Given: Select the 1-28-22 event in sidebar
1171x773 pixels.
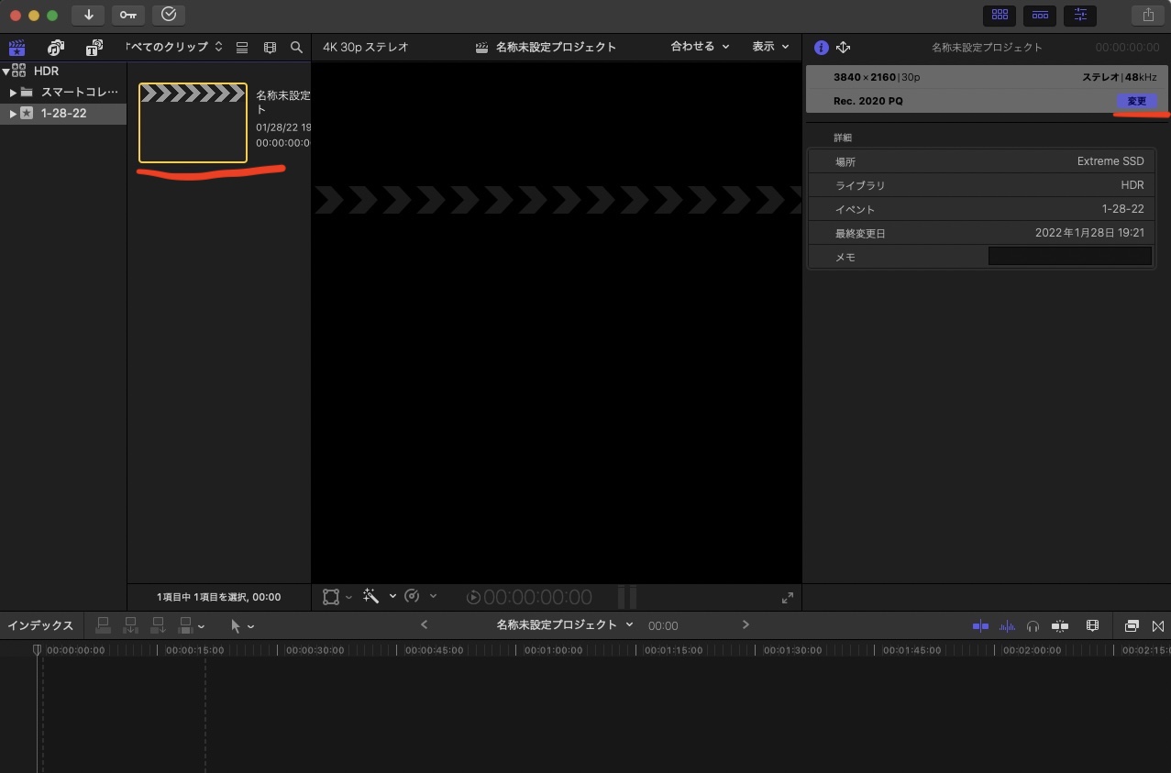Looking at the screenshot, I should point(63,114).
